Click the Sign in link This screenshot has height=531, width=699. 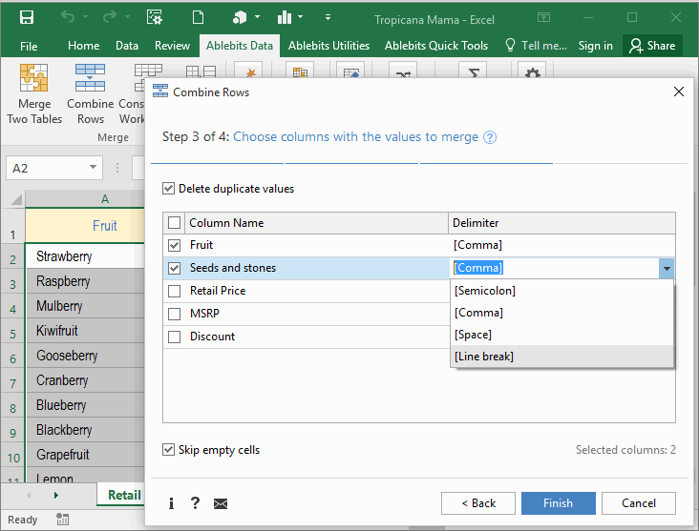click(x=595, y=46)
